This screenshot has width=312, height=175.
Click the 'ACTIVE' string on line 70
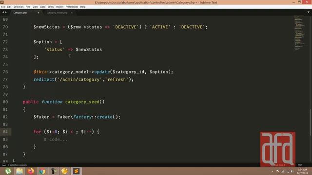(x=160, y=27)
